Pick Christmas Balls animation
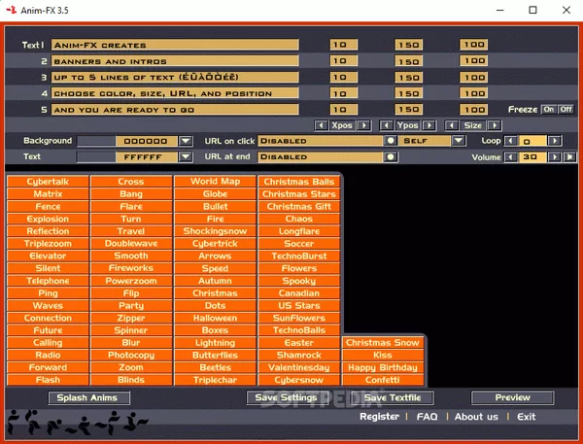 299,182
